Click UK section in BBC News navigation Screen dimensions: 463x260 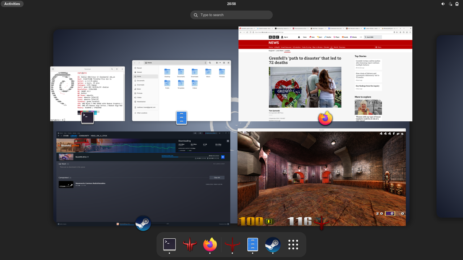(x=331, y=47)
